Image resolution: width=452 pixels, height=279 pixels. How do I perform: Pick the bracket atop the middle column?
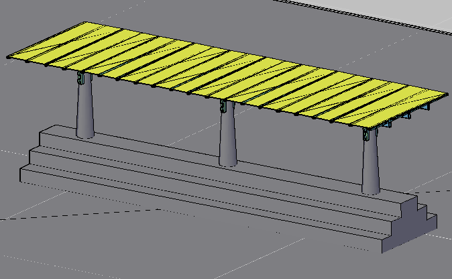coord(223,106)
